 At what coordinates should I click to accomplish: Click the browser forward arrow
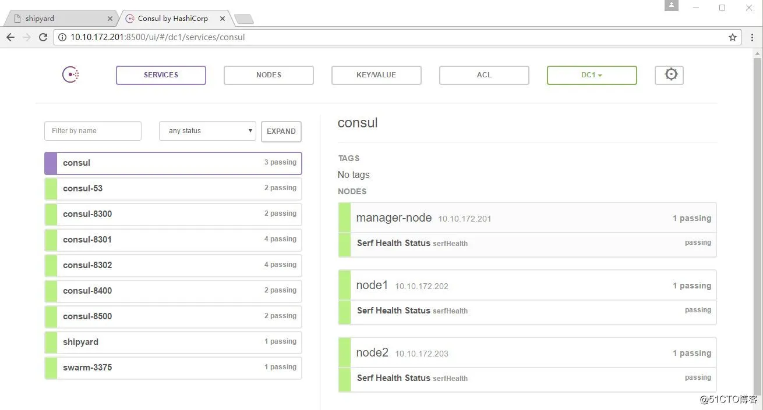pyautogui.click(x=27, y=37)
